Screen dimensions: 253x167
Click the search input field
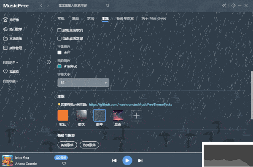81,5
